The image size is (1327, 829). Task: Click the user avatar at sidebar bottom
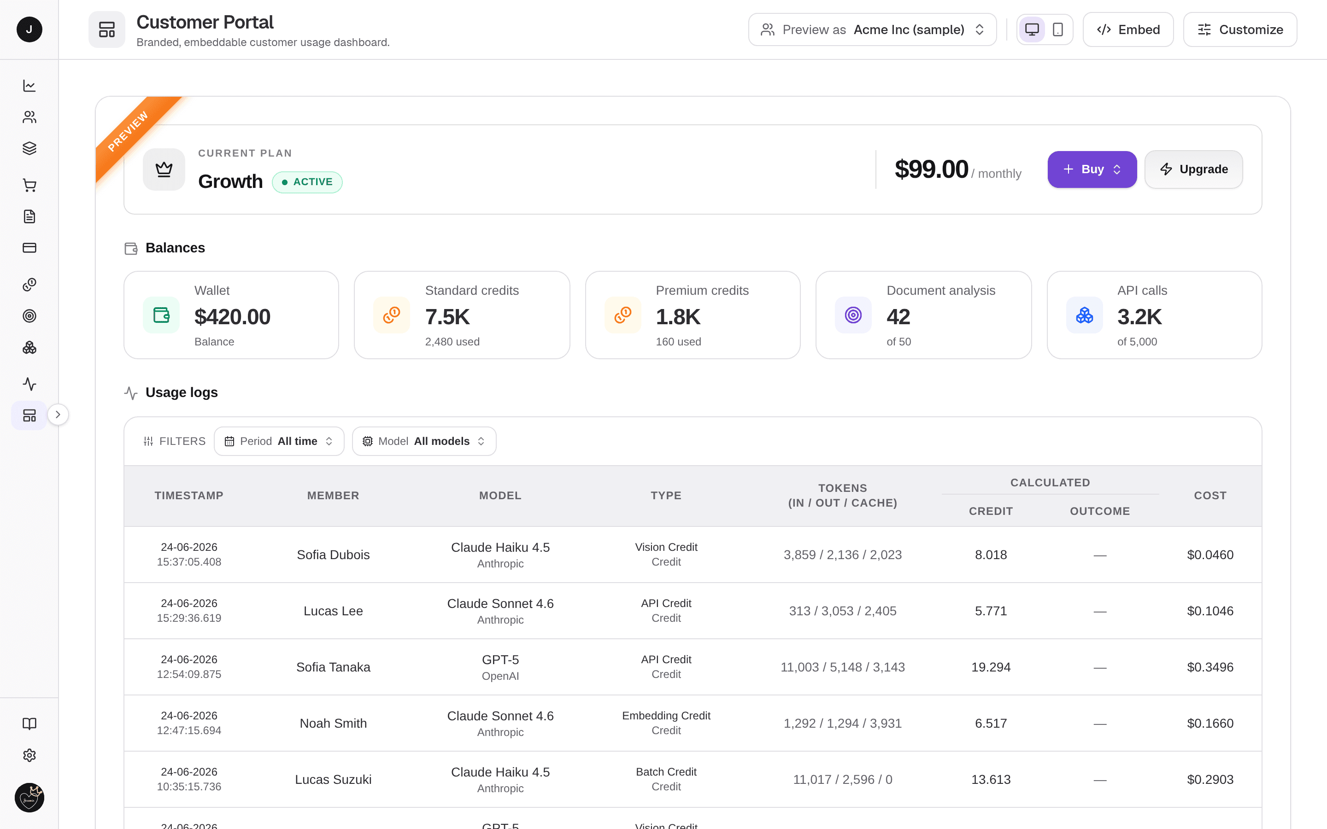29,798
